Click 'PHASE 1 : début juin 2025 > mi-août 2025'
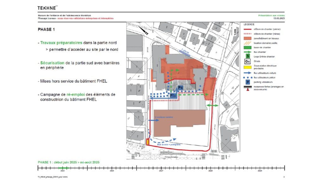Viewport: 324px width, 182px height. (x=69, y=162)
